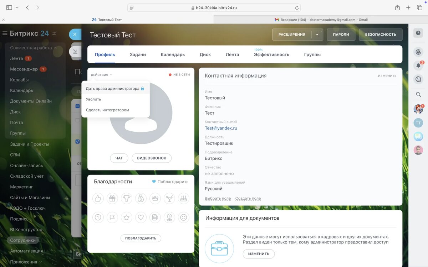428x267 pixels.
Task: Open the Безопасность button
Action: pos(381,35)
